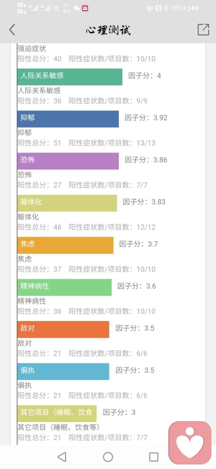
Task: Tap the back arrow in header
Action: pyautogui.click(x=12, y=30)
